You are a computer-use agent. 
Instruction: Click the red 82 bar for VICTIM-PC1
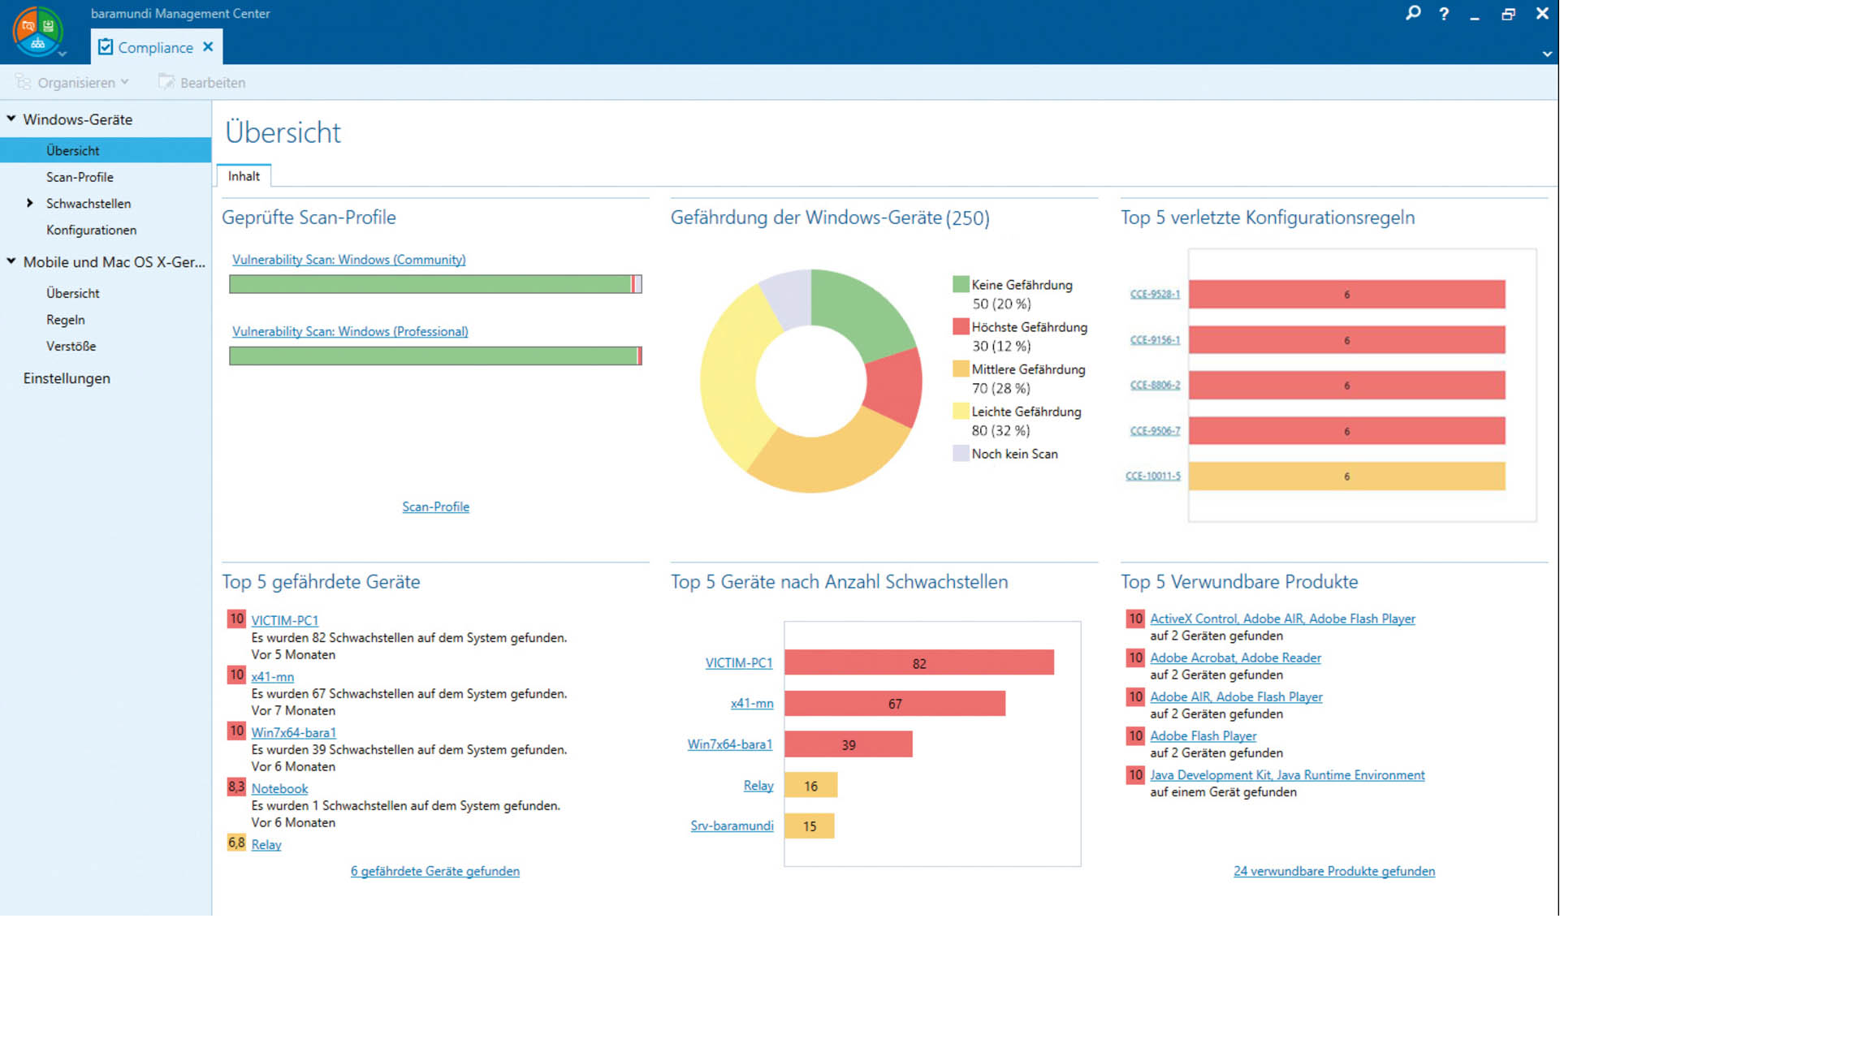tap(918, 663)
